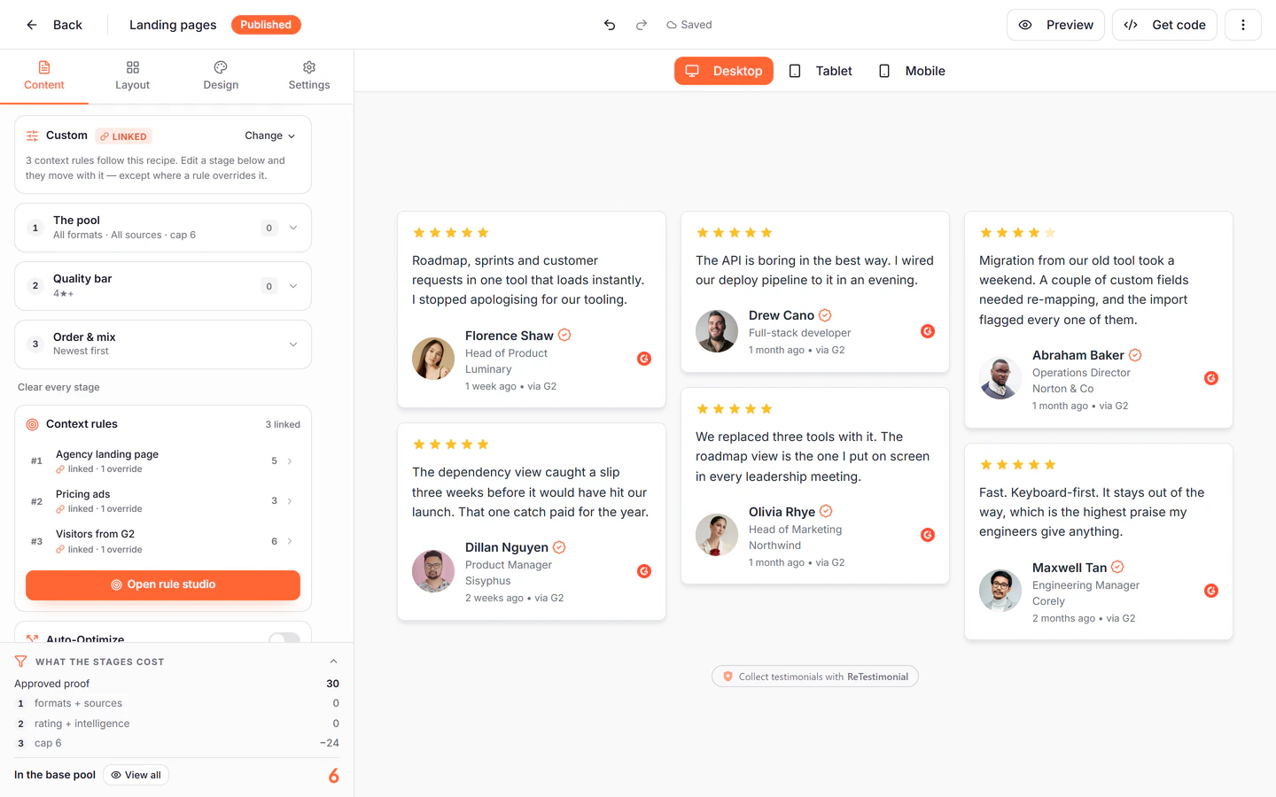Click the G2 badge on Olivia Rhye's card
The image size is (1276, 797).
tap(928, 535)
